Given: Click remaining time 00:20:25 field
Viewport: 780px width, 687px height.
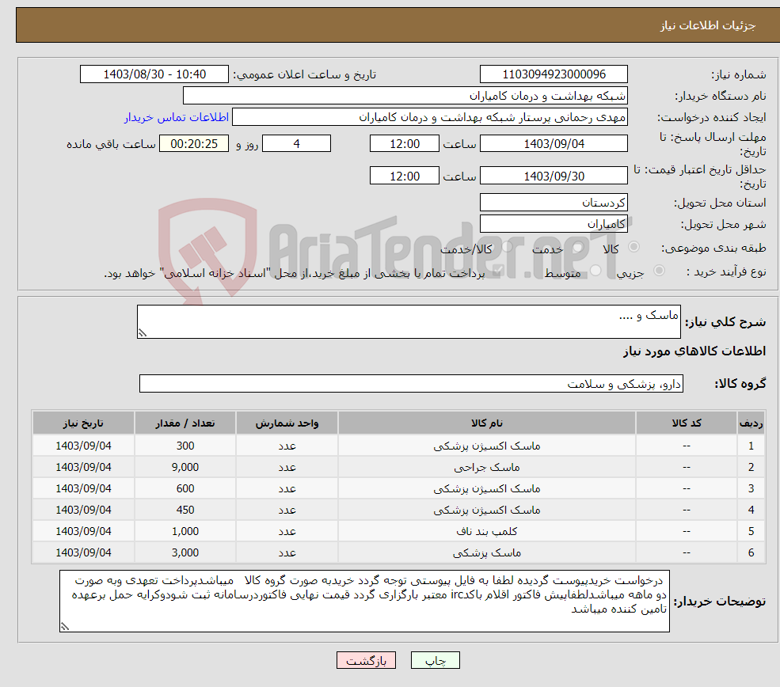Looking at the screenshot, I should pos(194,144).
